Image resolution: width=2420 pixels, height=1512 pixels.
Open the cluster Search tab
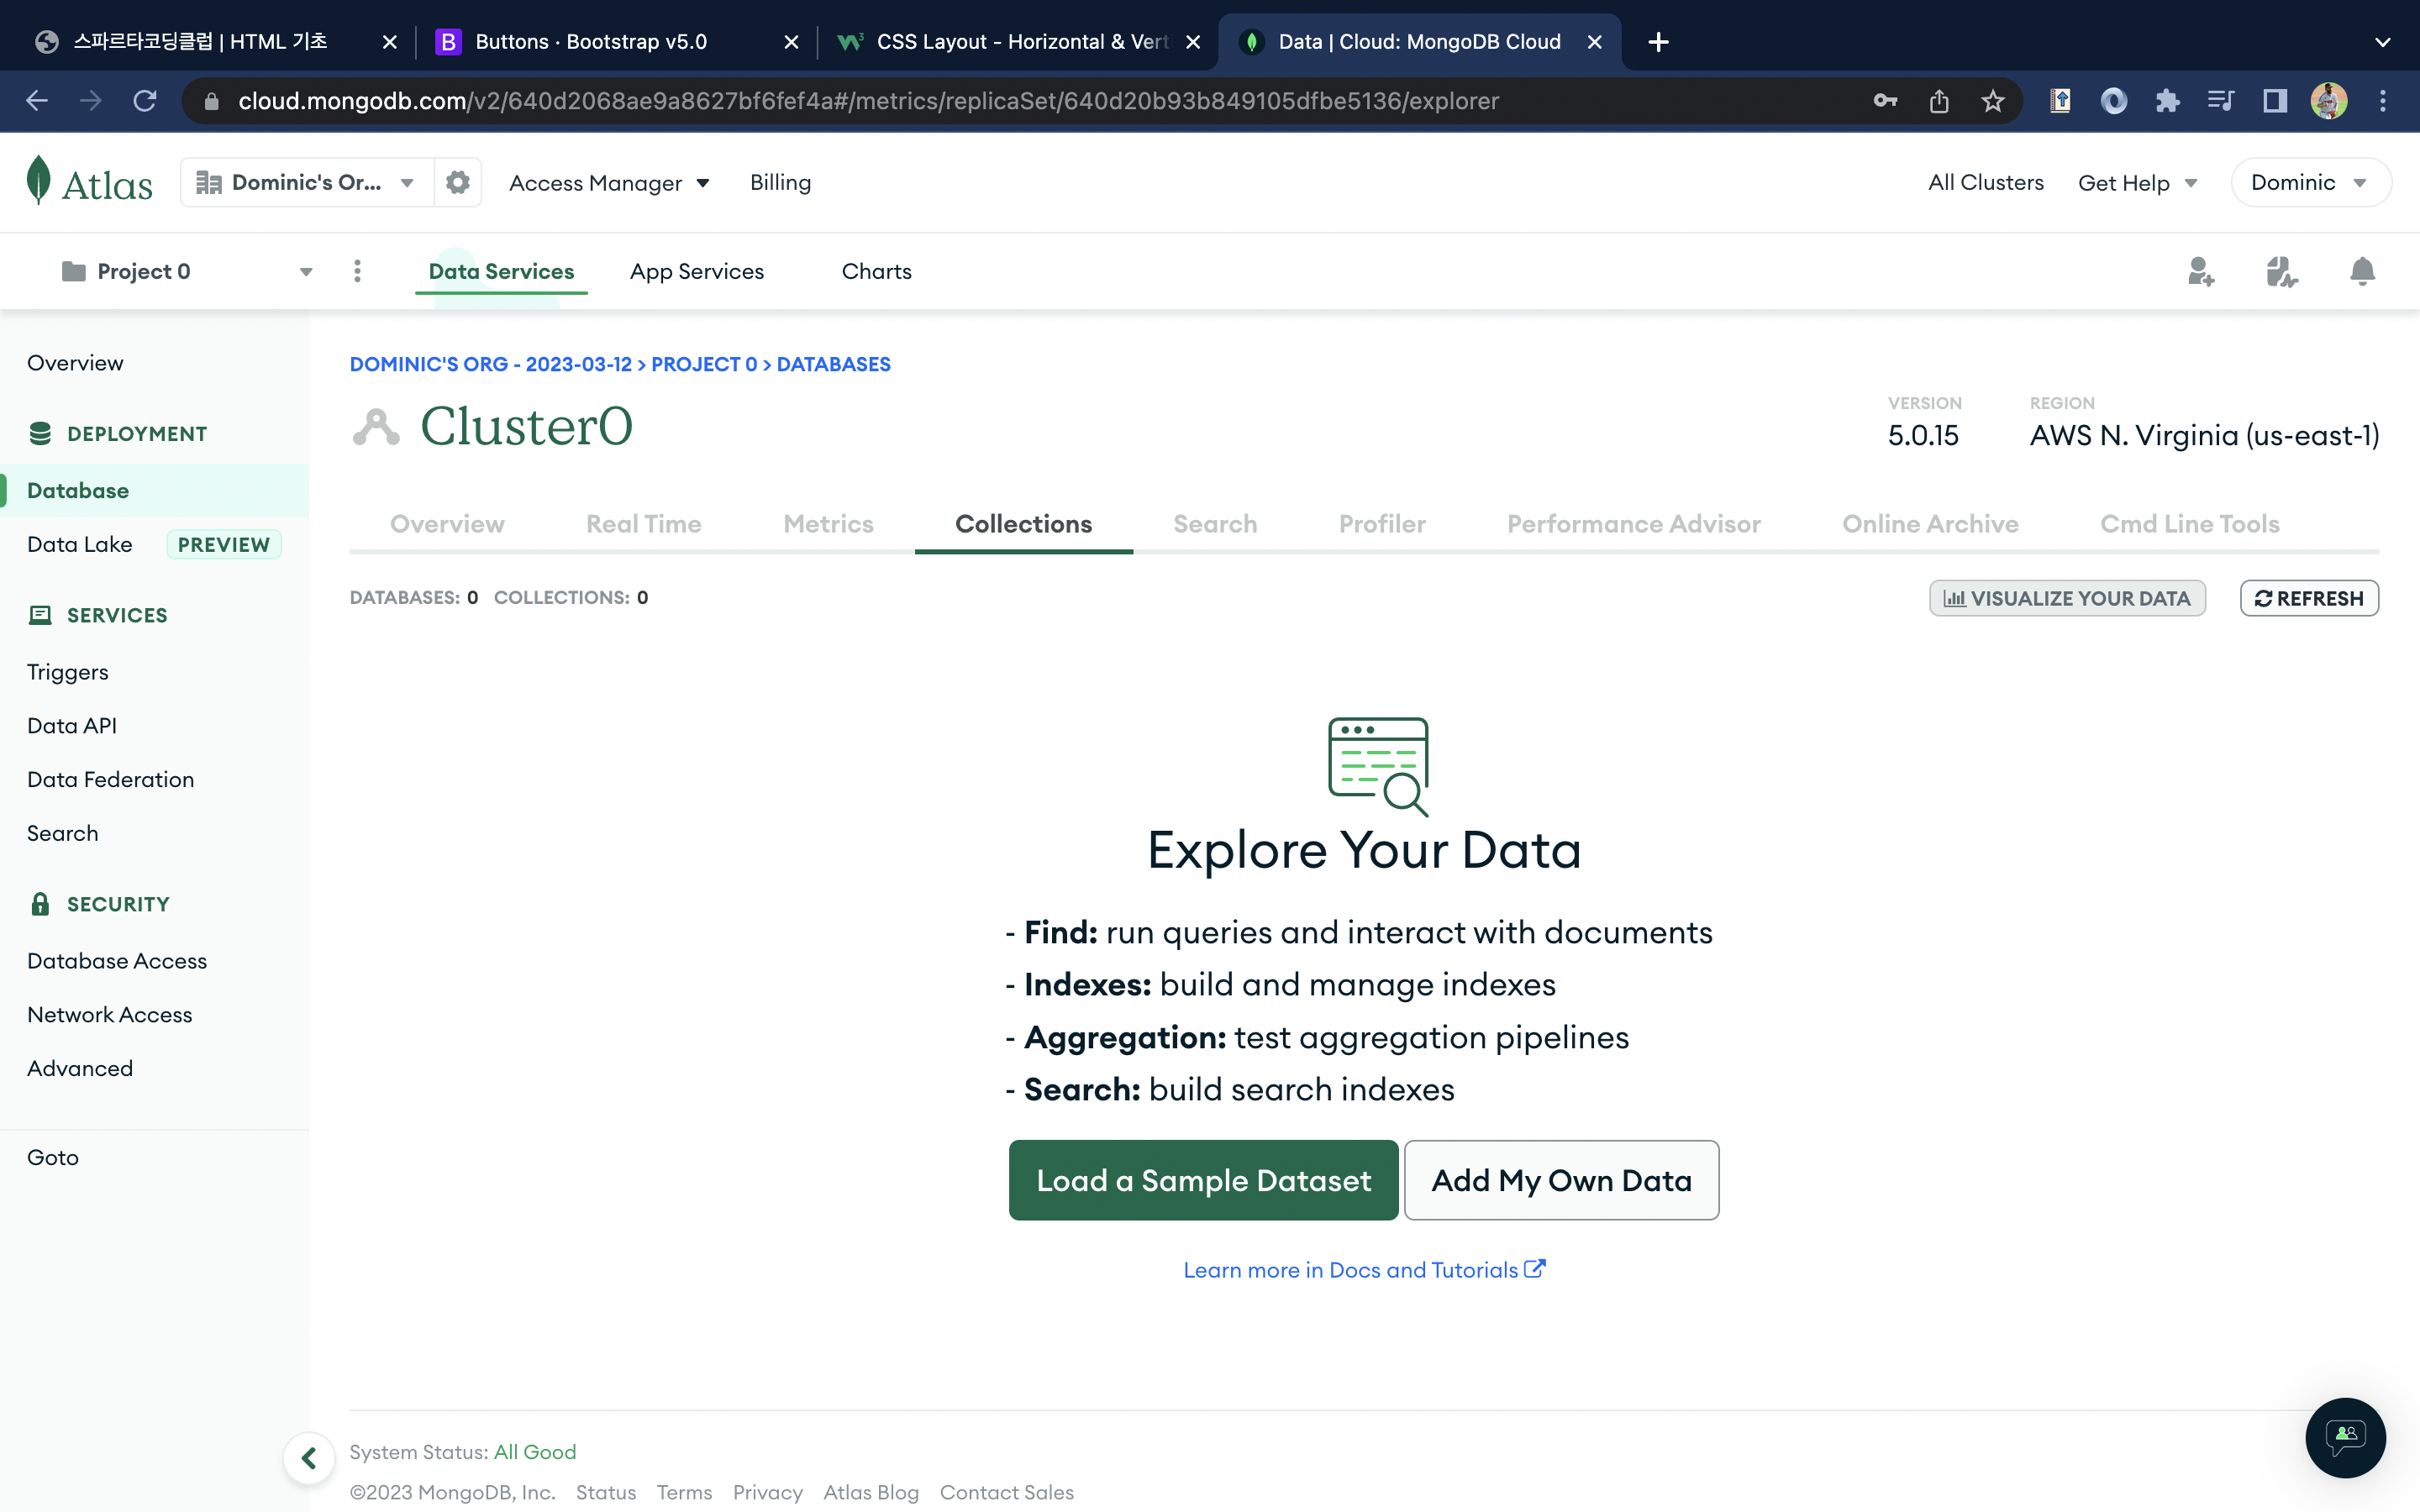(1215, 524)
